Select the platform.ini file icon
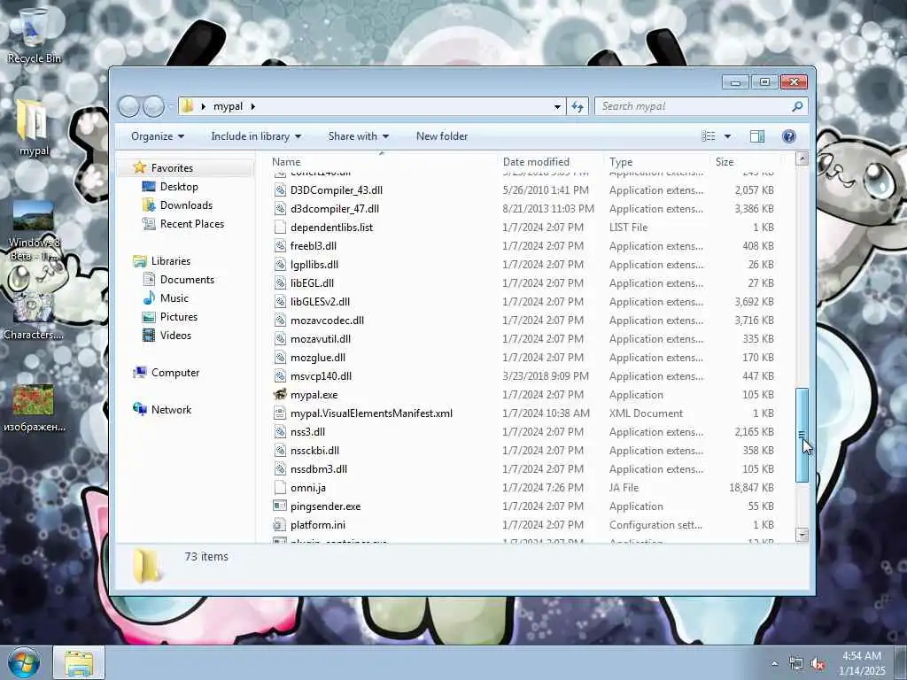The image size is (907, 680). coord(280,525)
